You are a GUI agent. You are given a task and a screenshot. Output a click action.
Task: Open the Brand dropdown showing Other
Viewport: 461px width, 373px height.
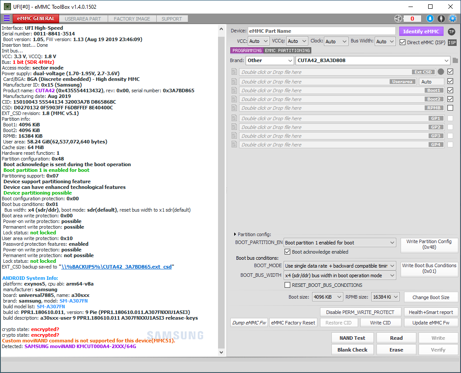pos(270,60)
